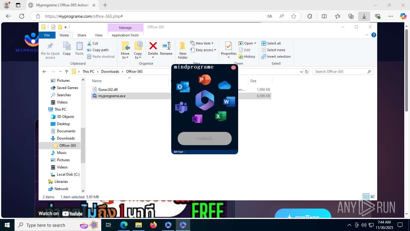Pin to Quick access in Explorer ribbon
This screenshot has width=410, height=231.
click(x=50, y=51)
